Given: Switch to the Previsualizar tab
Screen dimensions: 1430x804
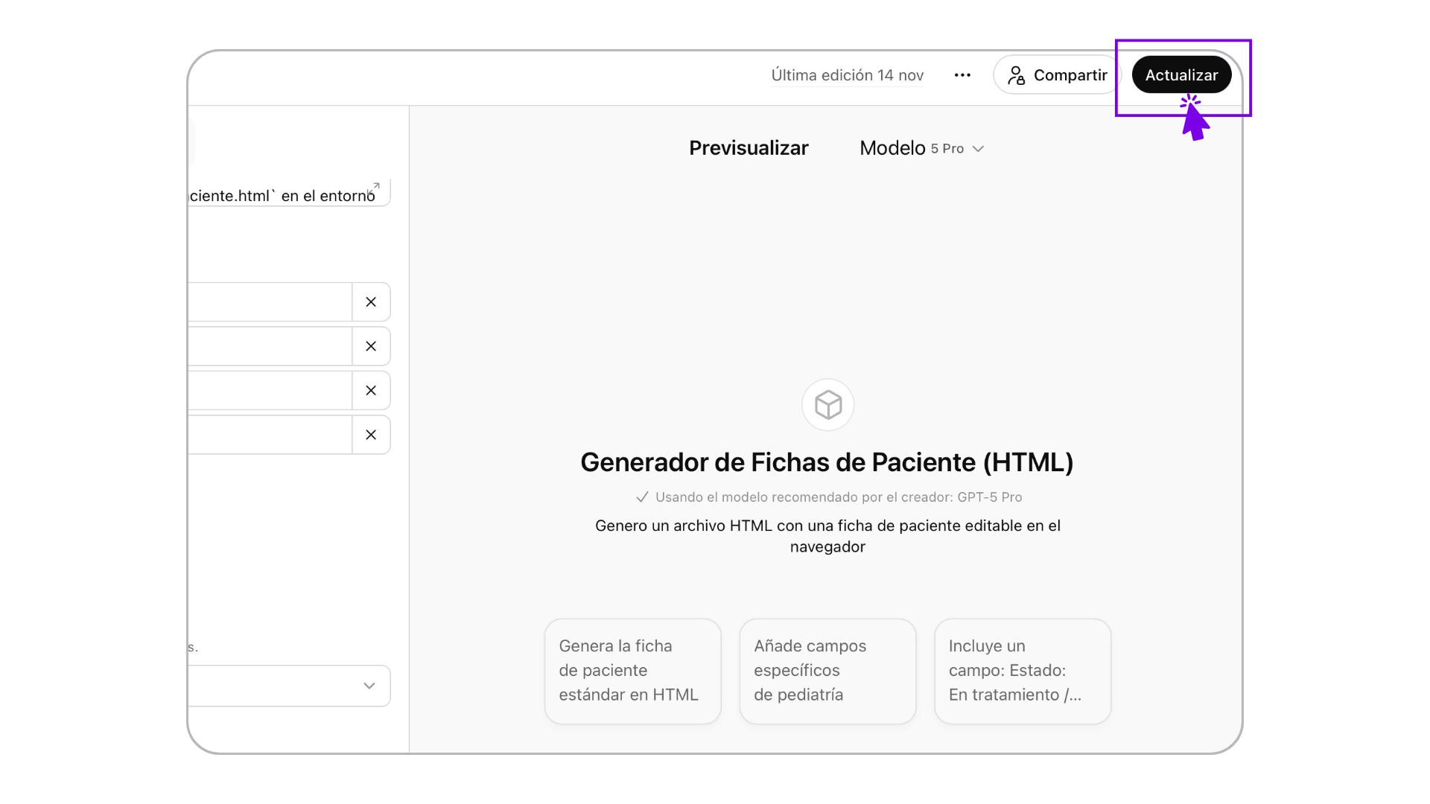Looking at the screenshot, I should [749, 148].
